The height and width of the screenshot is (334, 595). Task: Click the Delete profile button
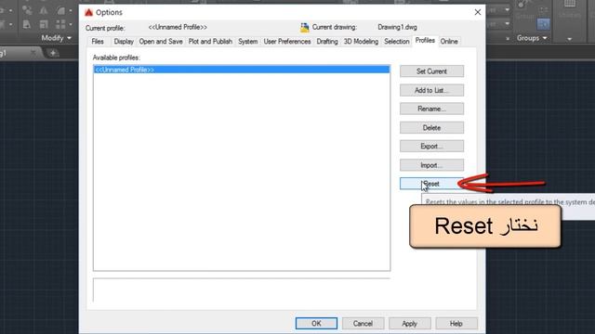[431, 128]
